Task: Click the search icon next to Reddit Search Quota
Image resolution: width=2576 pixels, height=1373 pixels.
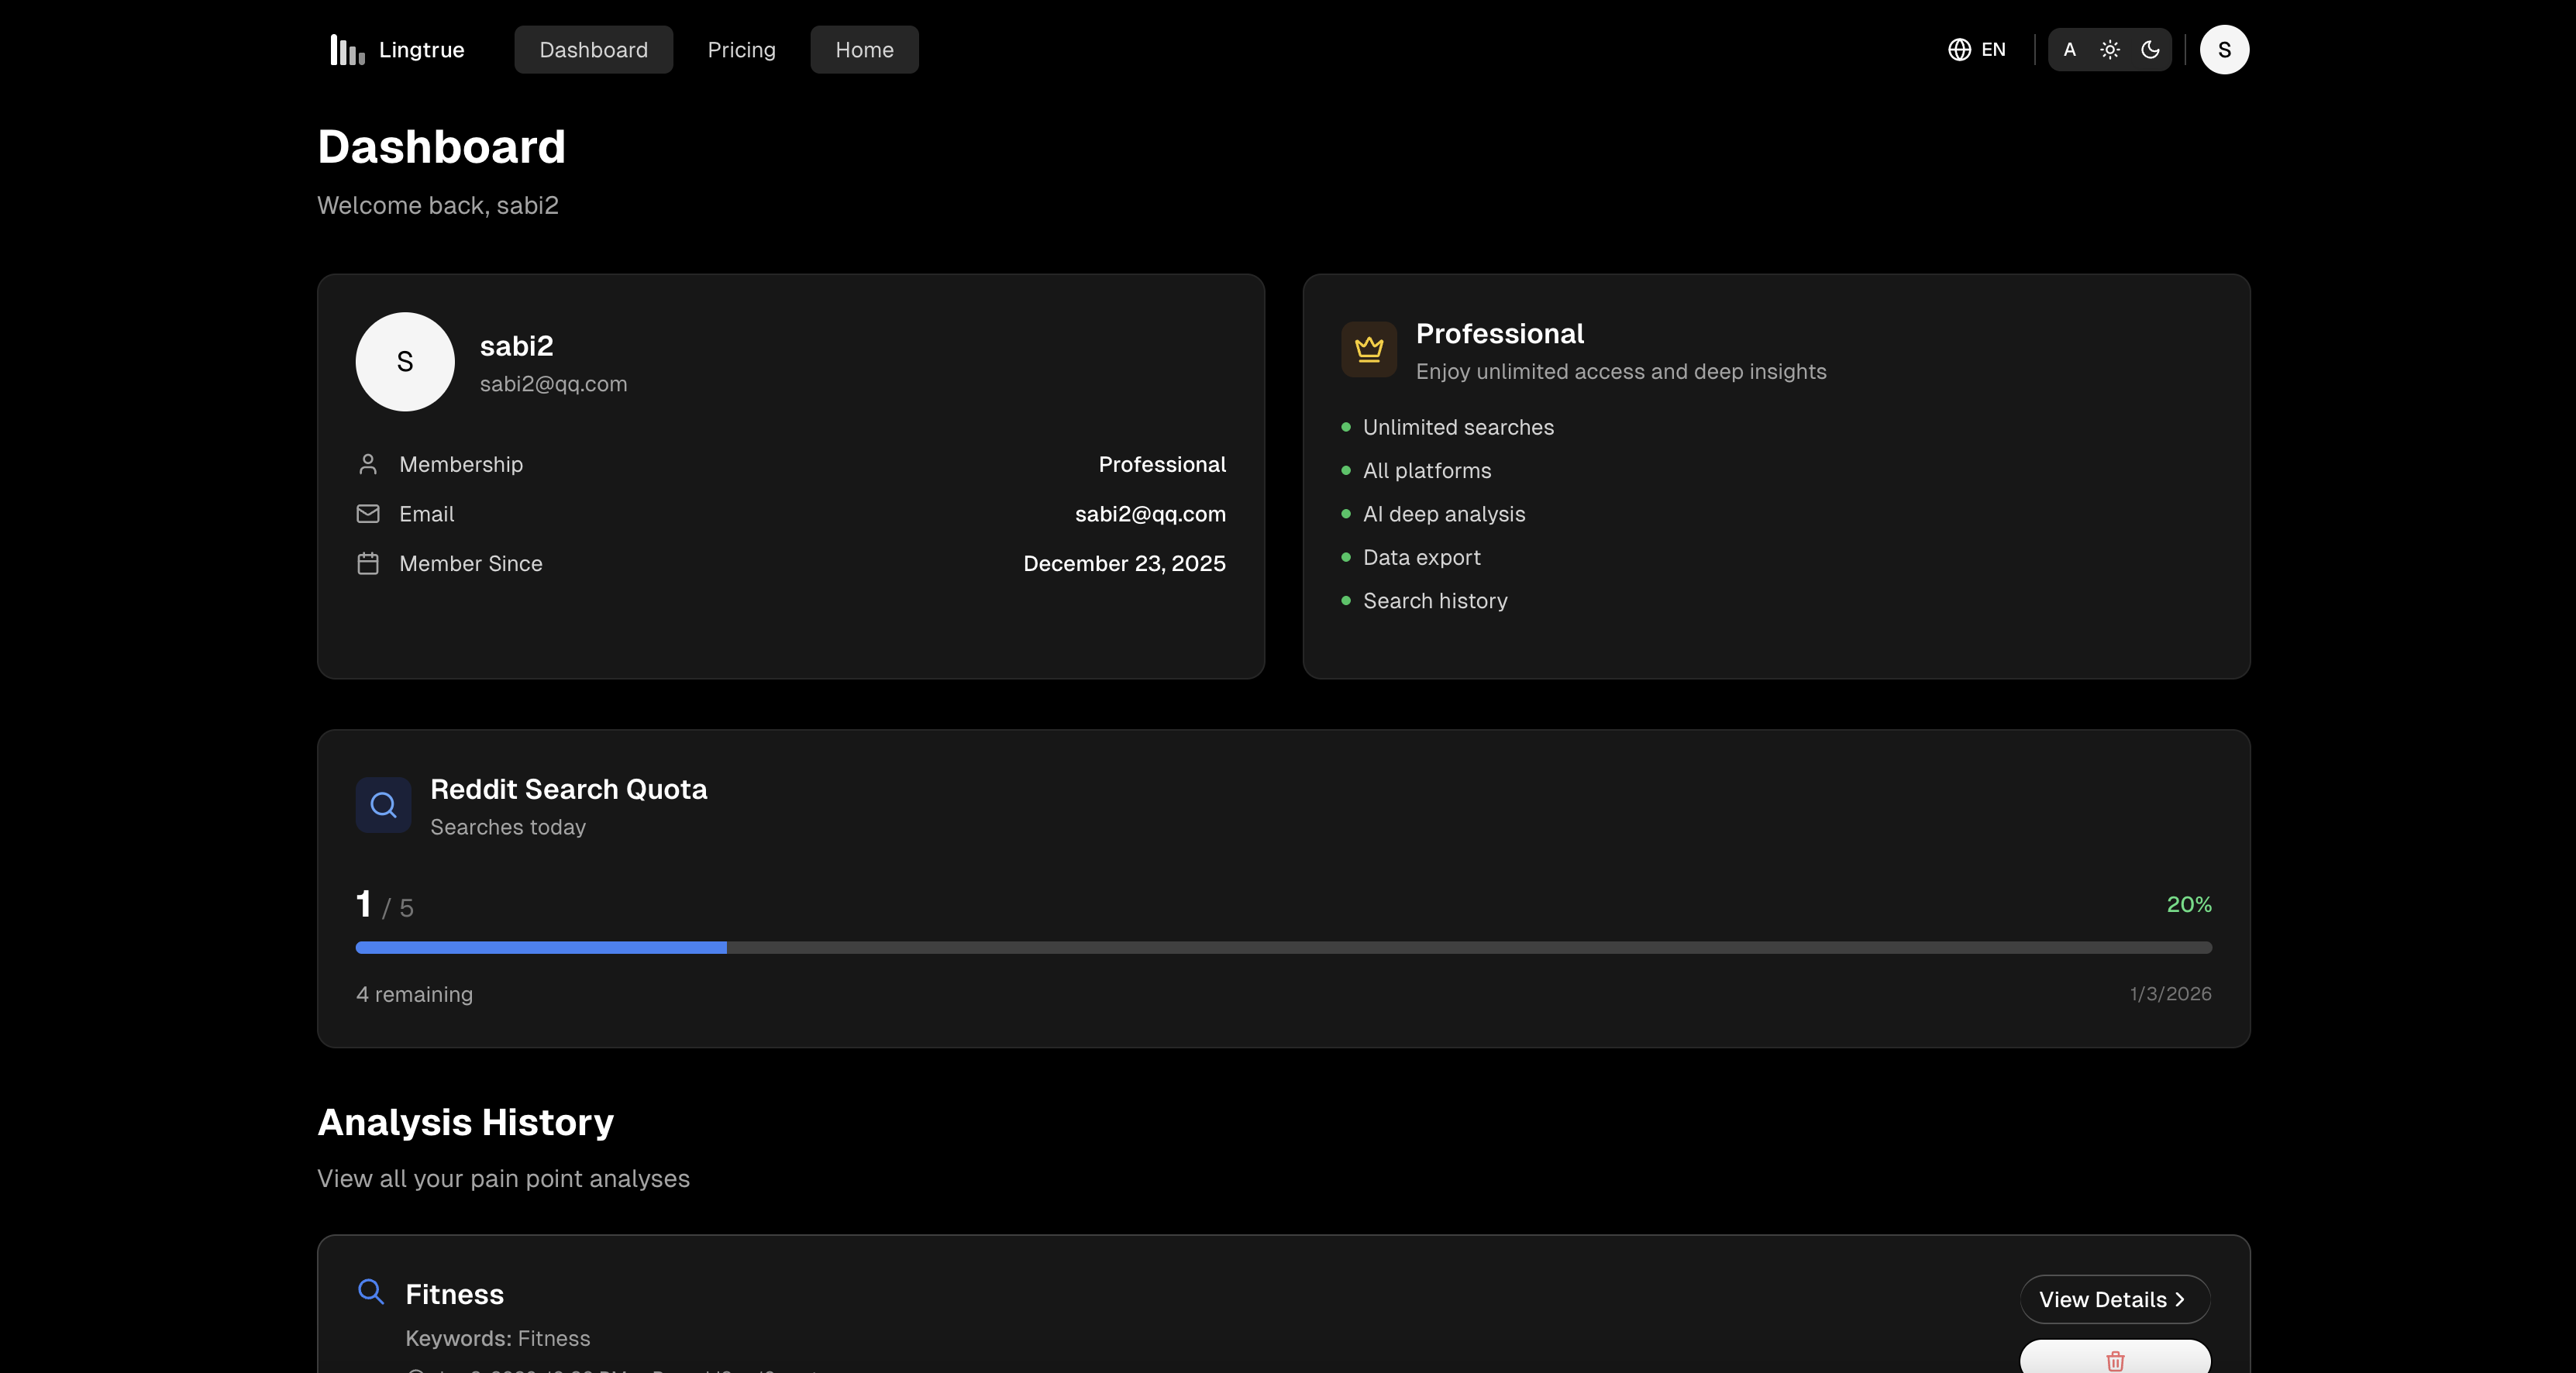Action: click(x=383, y=804)
